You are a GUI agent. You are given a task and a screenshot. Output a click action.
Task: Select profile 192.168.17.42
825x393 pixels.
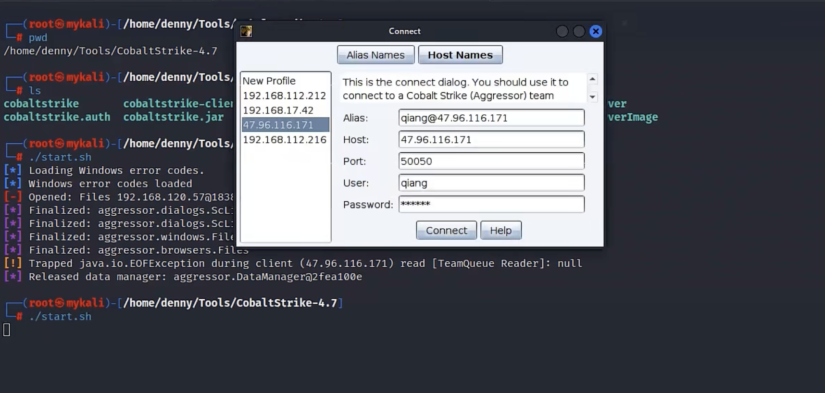pos(286,110)
